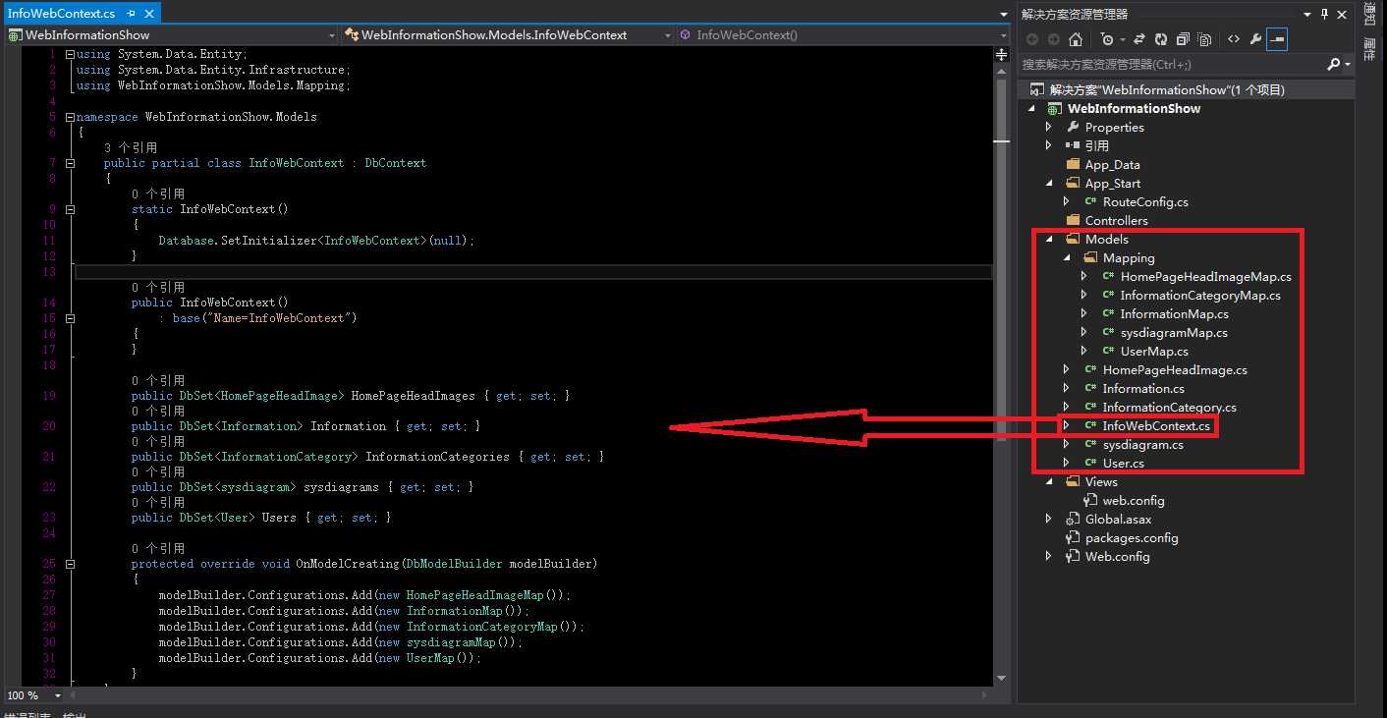This screenshot has width=1387, height=718.
Task: Select InfoWebContext.cs in Solution Explorer
Action: pos(1156,425)
